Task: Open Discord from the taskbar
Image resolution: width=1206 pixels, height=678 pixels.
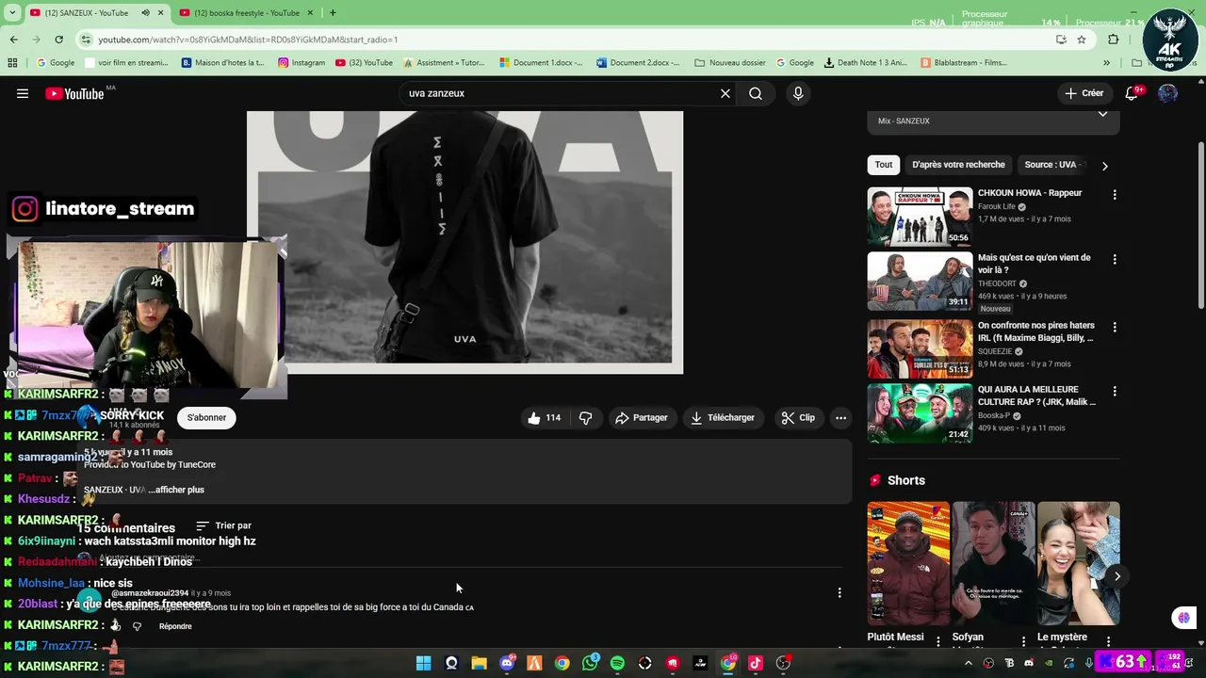Action: click(507, 663)
